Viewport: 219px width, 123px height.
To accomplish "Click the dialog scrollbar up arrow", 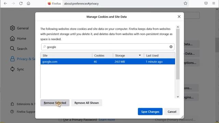I will (178, 27).
